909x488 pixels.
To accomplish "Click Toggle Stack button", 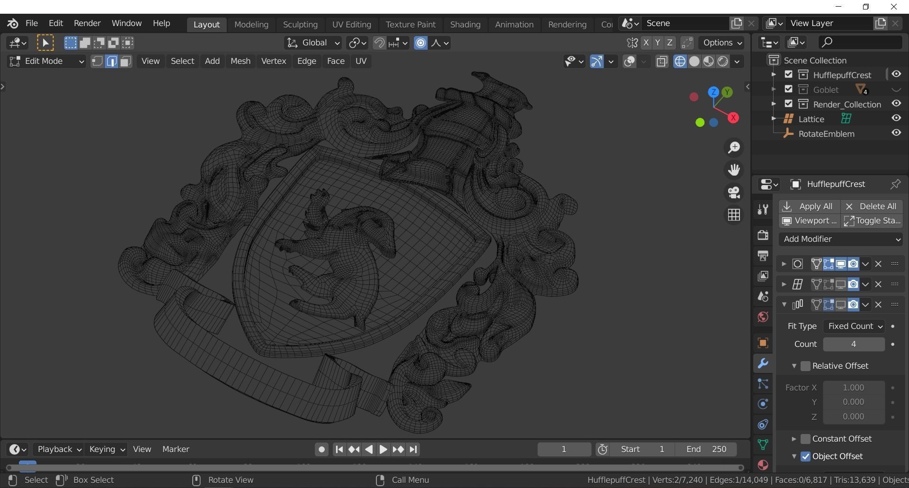I will click(872, 221).
